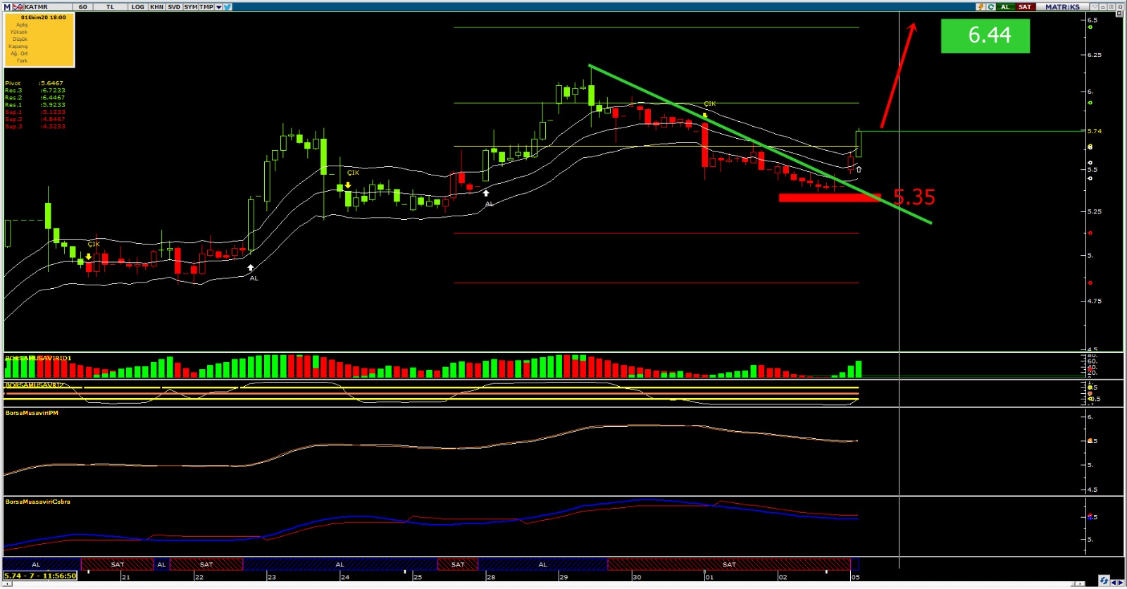This screenshot has height=589, width=1127.
Task: Select the TMP toolbar item
Action: point(206,6)
